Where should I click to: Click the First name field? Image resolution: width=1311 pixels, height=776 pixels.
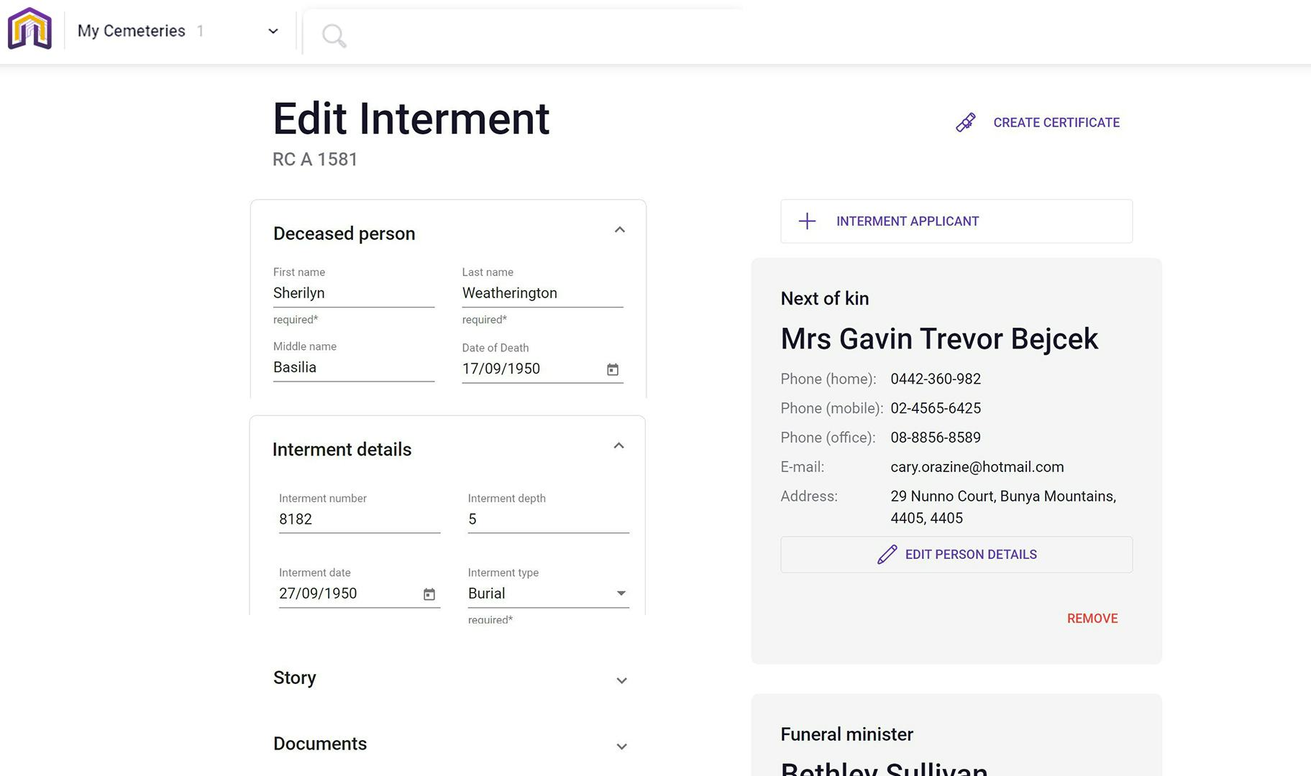tap(353, 293)
